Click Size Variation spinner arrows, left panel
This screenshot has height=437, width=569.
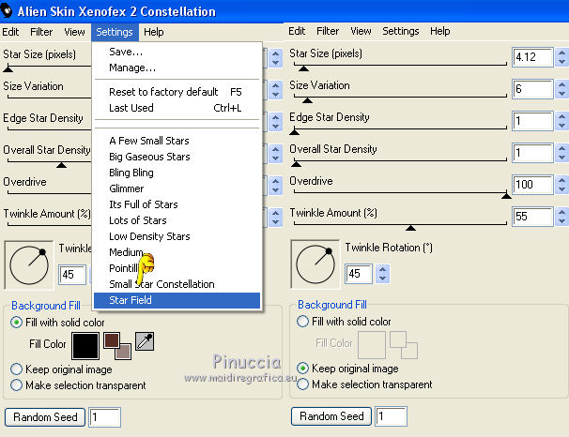(275, 90)
